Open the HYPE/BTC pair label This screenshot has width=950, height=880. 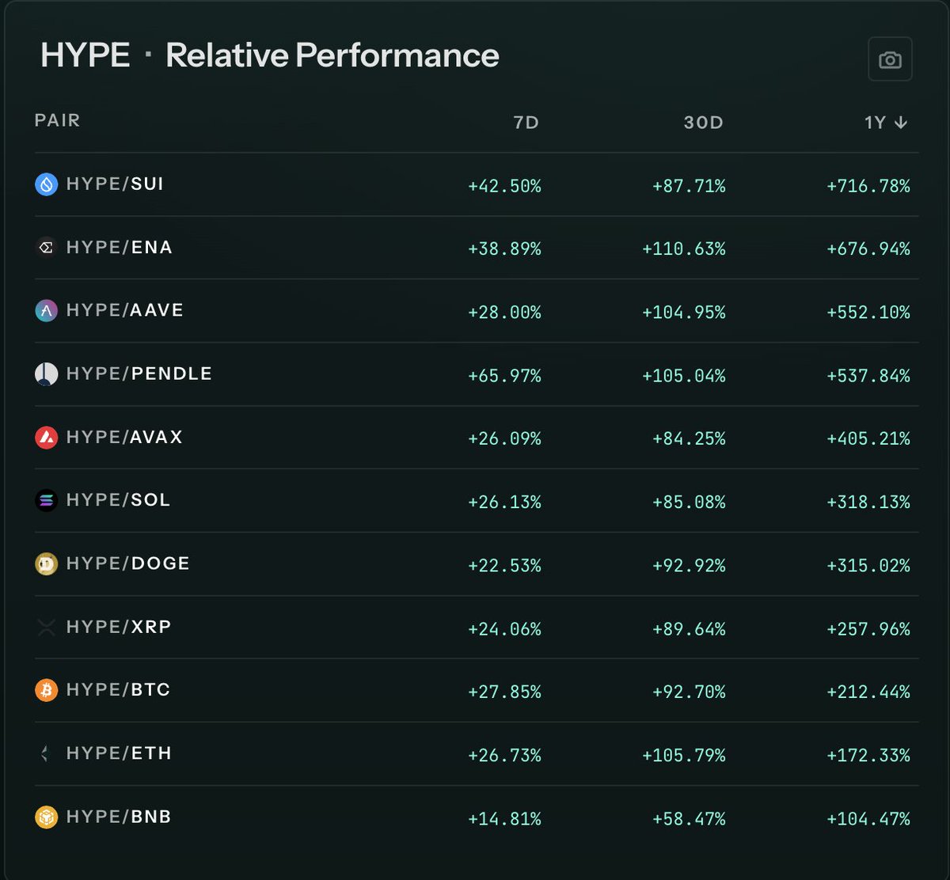[119, 690]
